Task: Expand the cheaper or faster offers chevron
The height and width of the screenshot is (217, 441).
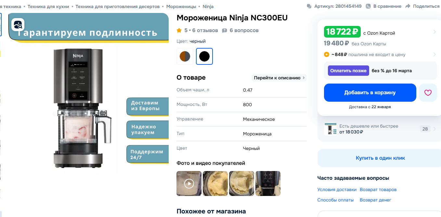Action: (435, 129)
